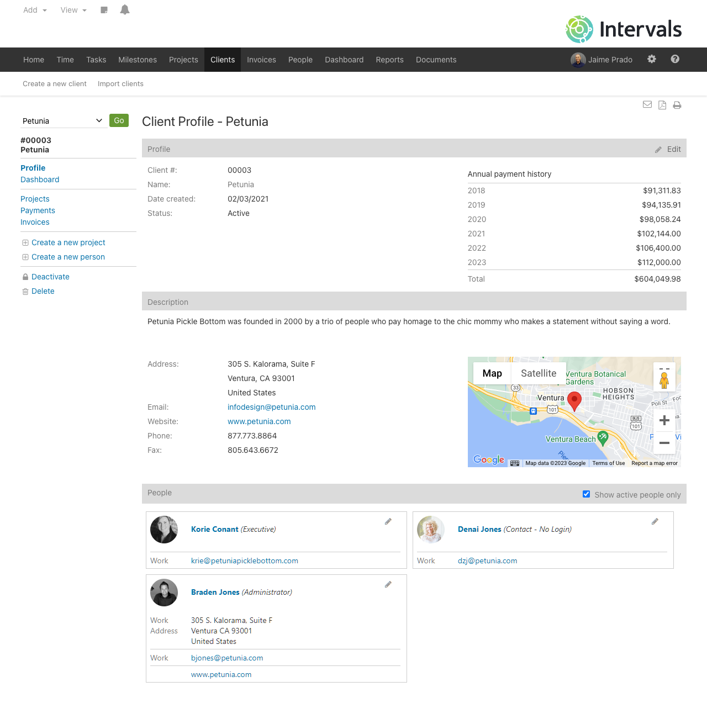Toggle Show active people only checkbox
Image resolution: width=707 pixels, height=703 pixels.
587,494
